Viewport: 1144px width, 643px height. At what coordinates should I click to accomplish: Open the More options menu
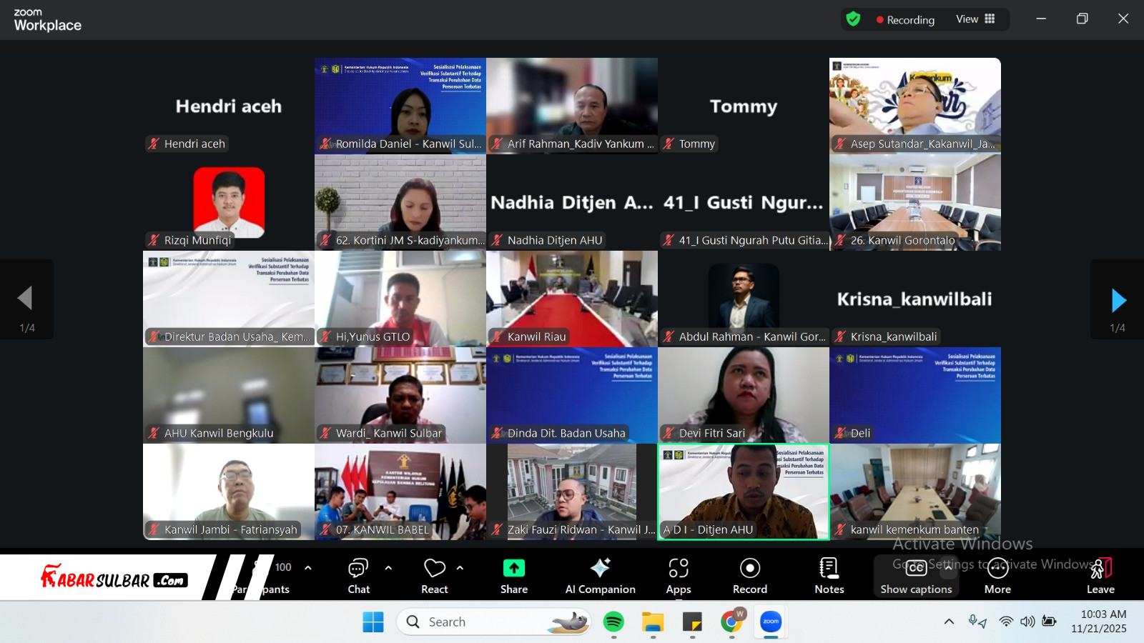pyautogui.click(x=997, y=575)
